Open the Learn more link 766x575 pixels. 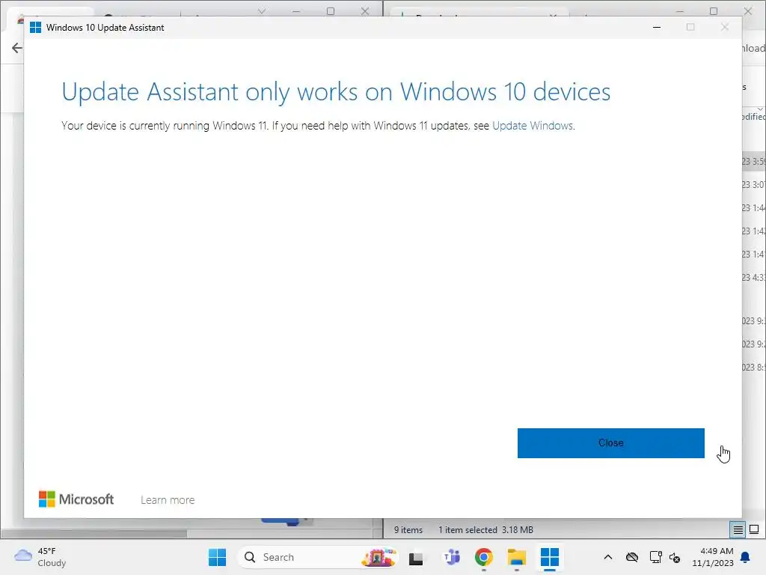(168, 499)
